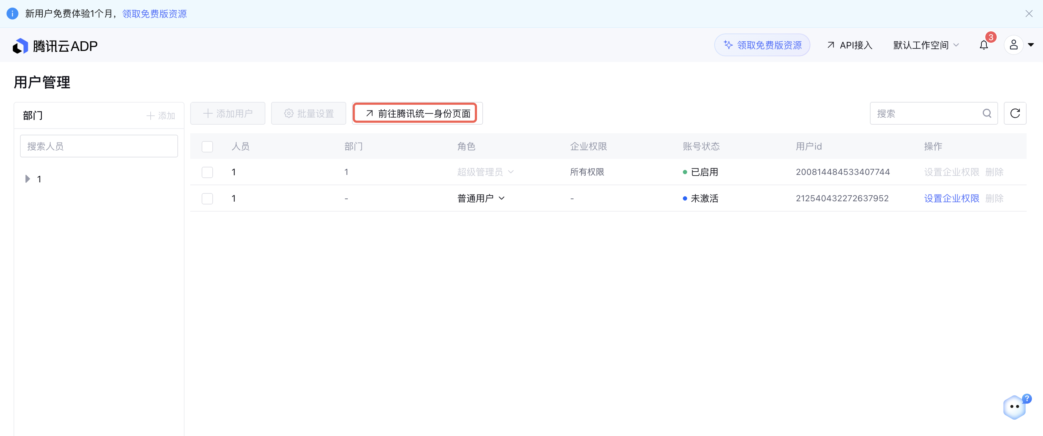Click the sparkle icon in 领取免费版资源 button
This screenshot has height=436, width=1043.
(728, 45)
